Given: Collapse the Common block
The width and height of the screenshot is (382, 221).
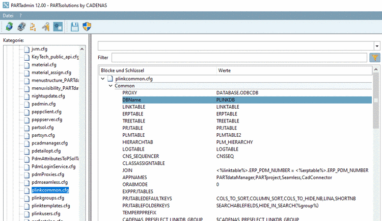Looking at the screenshot, I should [x=111, y=86].
